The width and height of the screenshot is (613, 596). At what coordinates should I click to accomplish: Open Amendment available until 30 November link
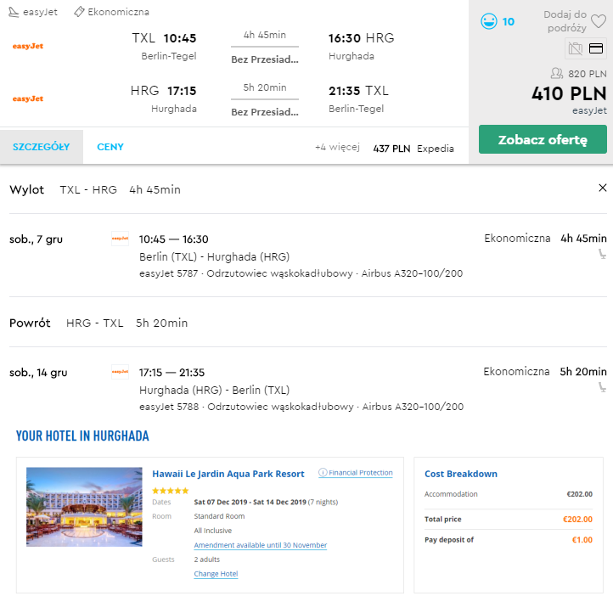pos(260,545)
